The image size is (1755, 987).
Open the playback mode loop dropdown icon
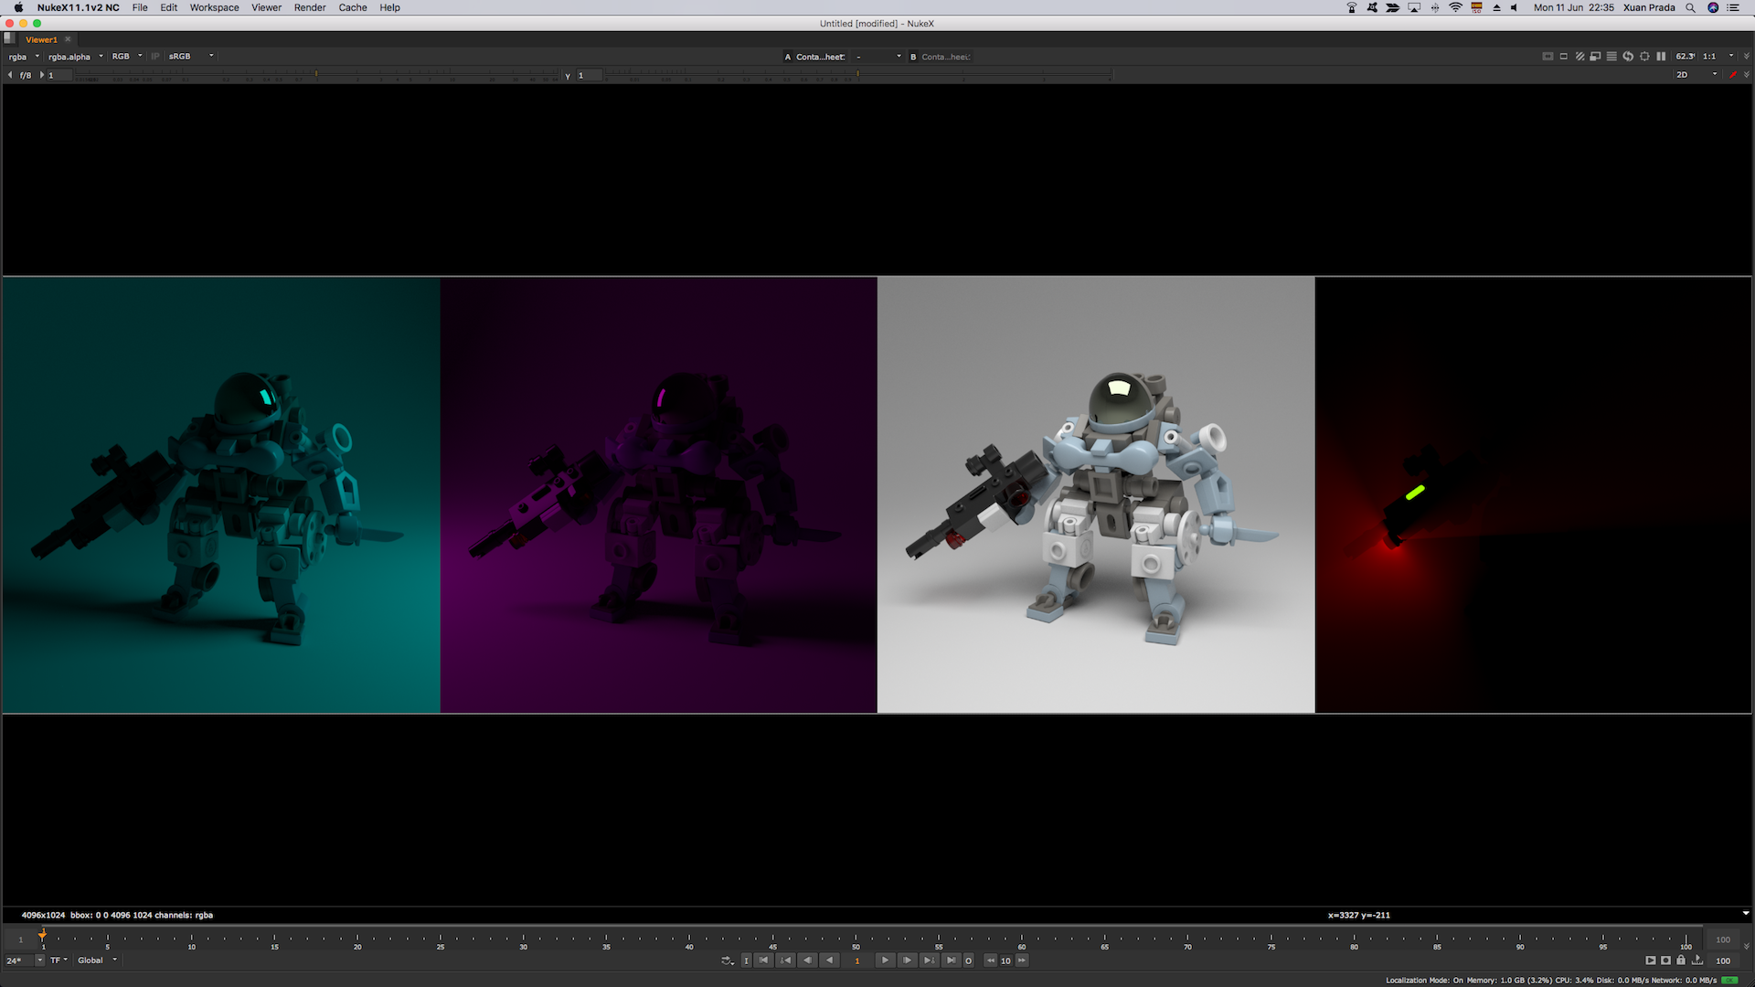pyautogui.click(x=728, y=960)
